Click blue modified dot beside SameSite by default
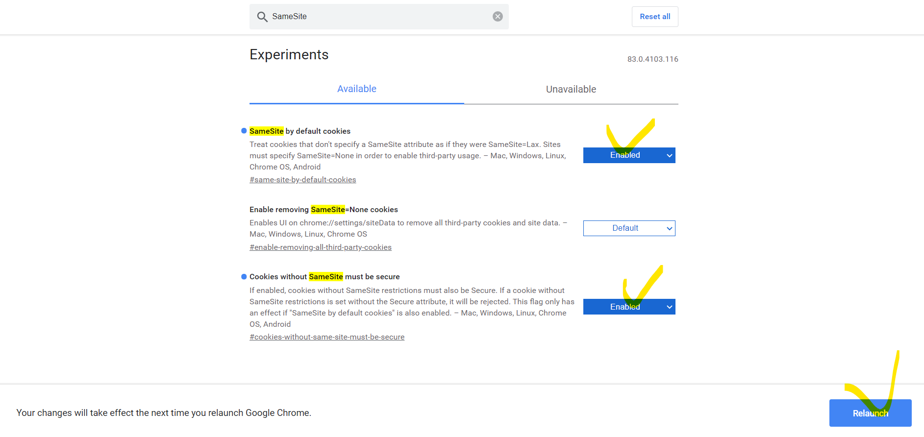The width and height of the screenshot is (924, 437). 244,131
